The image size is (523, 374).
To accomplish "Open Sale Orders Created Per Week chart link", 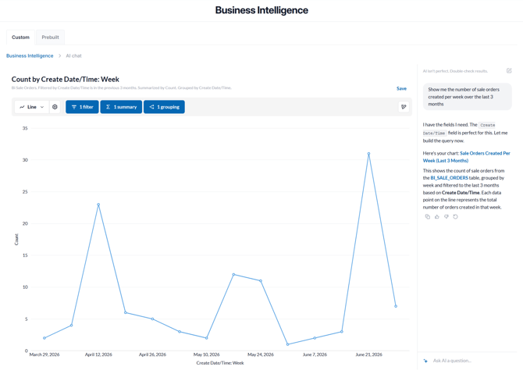I will coord(466,157).
